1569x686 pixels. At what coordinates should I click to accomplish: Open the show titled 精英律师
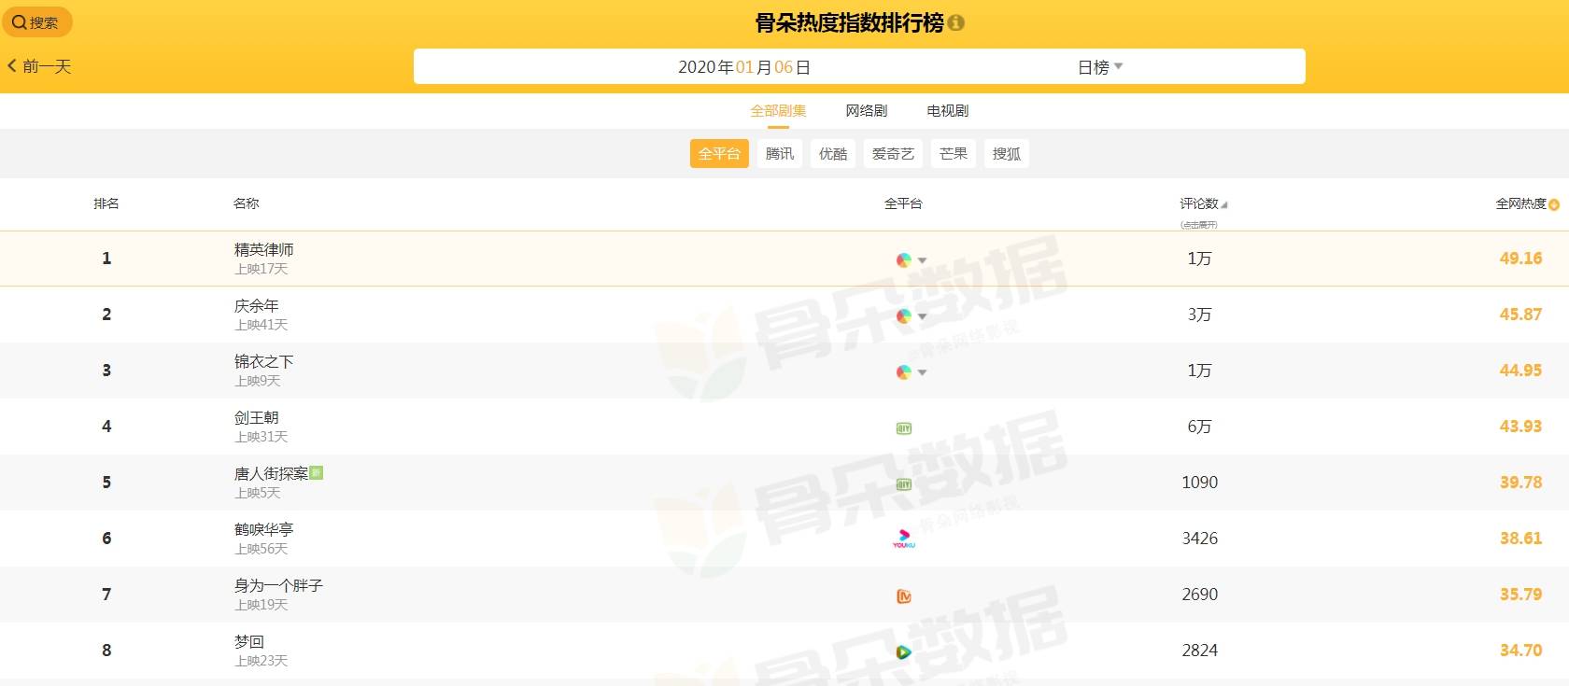[x=263, y=249]
